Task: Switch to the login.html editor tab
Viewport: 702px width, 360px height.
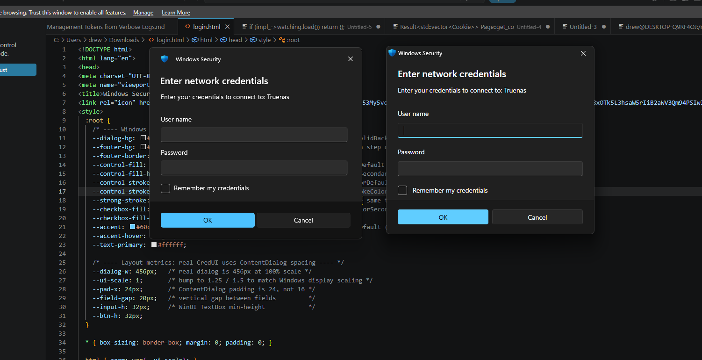Action: click(x=207, y=27)
